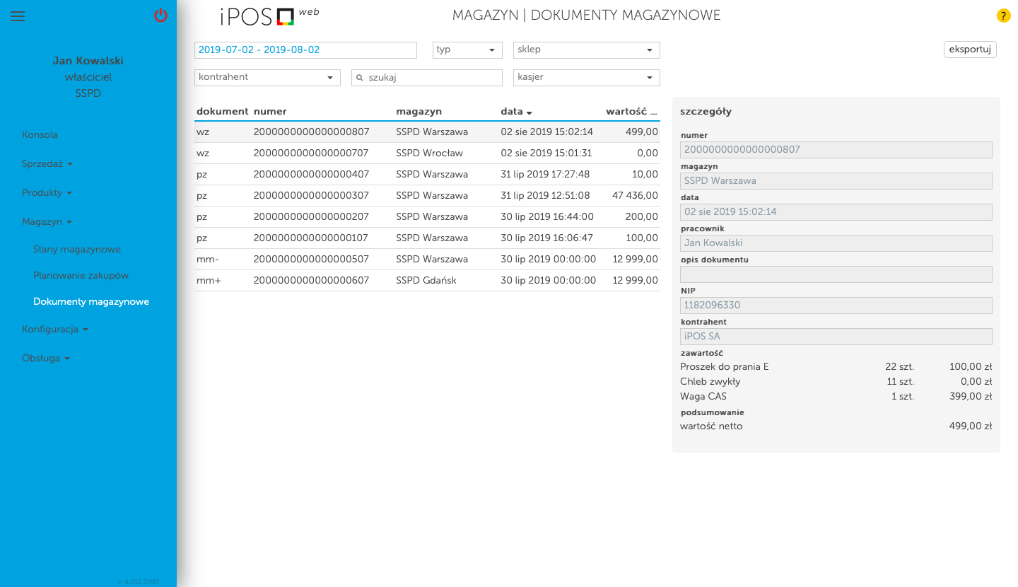The image size is (1018, 587).
Task: Open Konsola from the sidebar
Action: pos(40,134)
